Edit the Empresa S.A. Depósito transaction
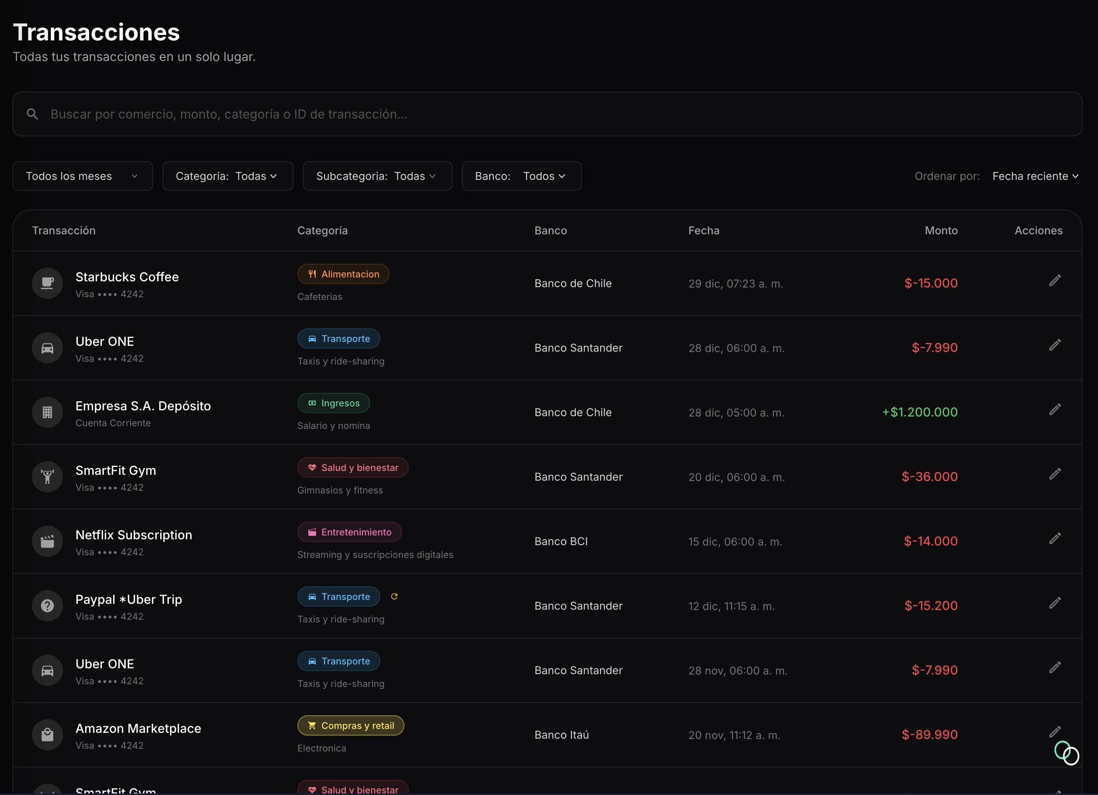 click(1055, 410)
